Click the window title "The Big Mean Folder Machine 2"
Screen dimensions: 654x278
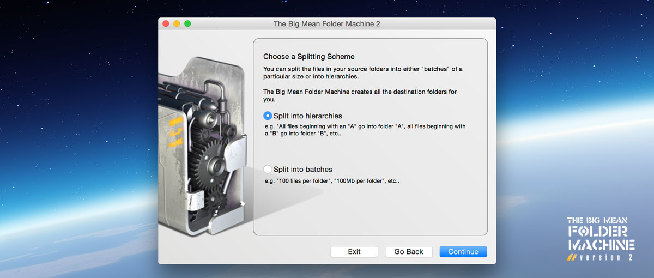(x=327, y=24)
